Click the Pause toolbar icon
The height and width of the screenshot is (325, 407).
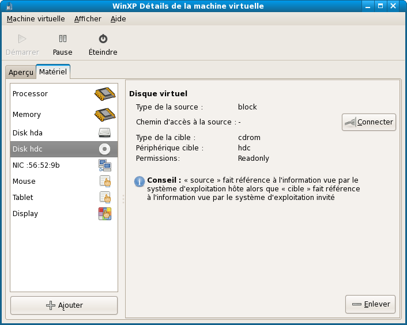coord(63,39)
